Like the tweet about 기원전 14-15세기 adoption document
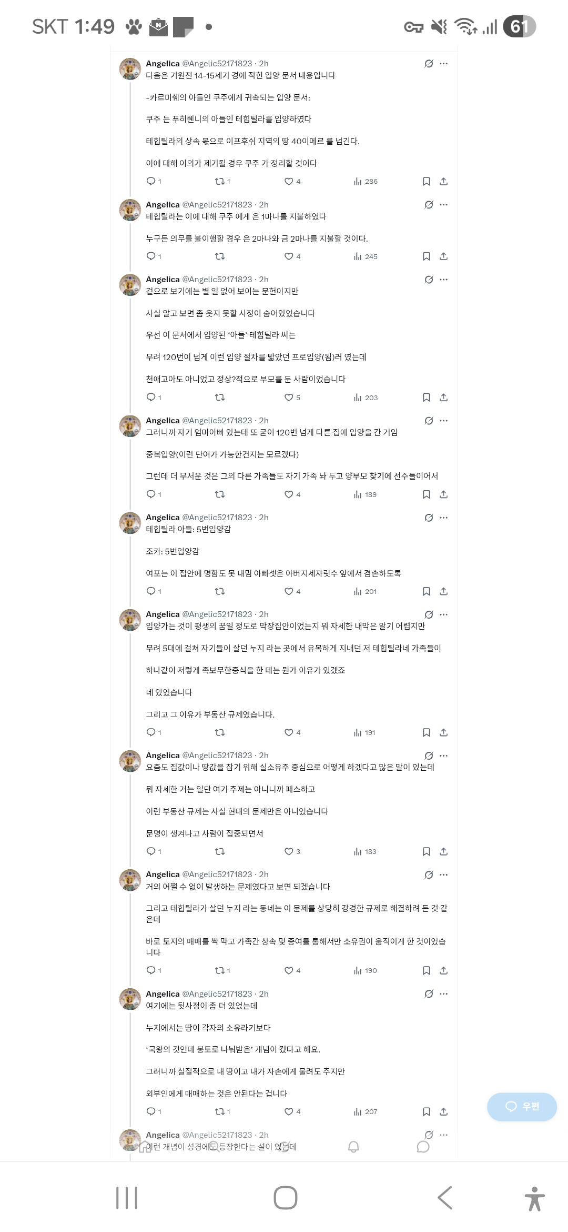The image size is (568, 1232). [x=292, y=182]
